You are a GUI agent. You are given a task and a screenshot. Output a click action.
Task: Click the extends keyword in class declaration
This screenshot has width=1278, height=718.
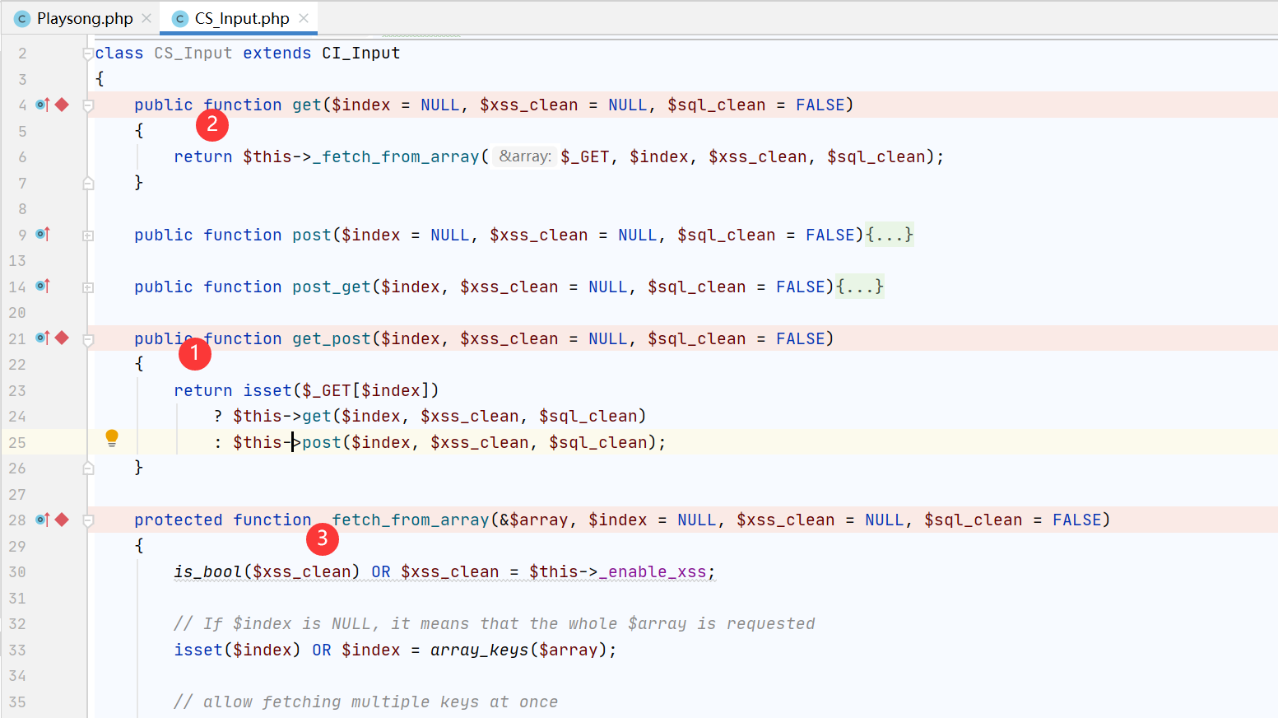pyautogui.click(x=277, y=53)
